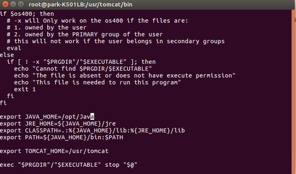Minimize the terminal window
This screenshot has width=296, height=174.
click(13, 4)
